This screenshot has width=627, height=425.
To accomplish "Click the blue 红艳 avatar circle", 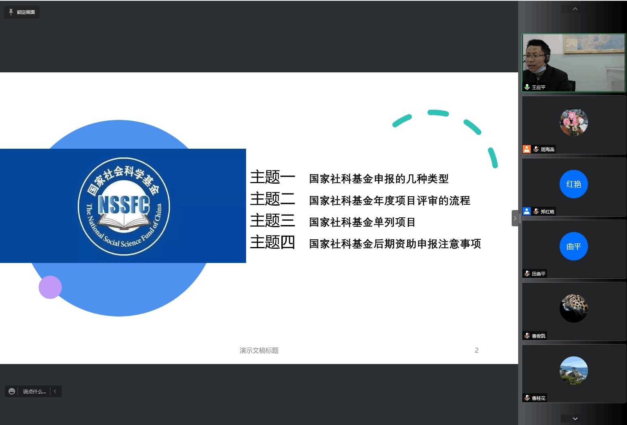I will coord(573,184).
